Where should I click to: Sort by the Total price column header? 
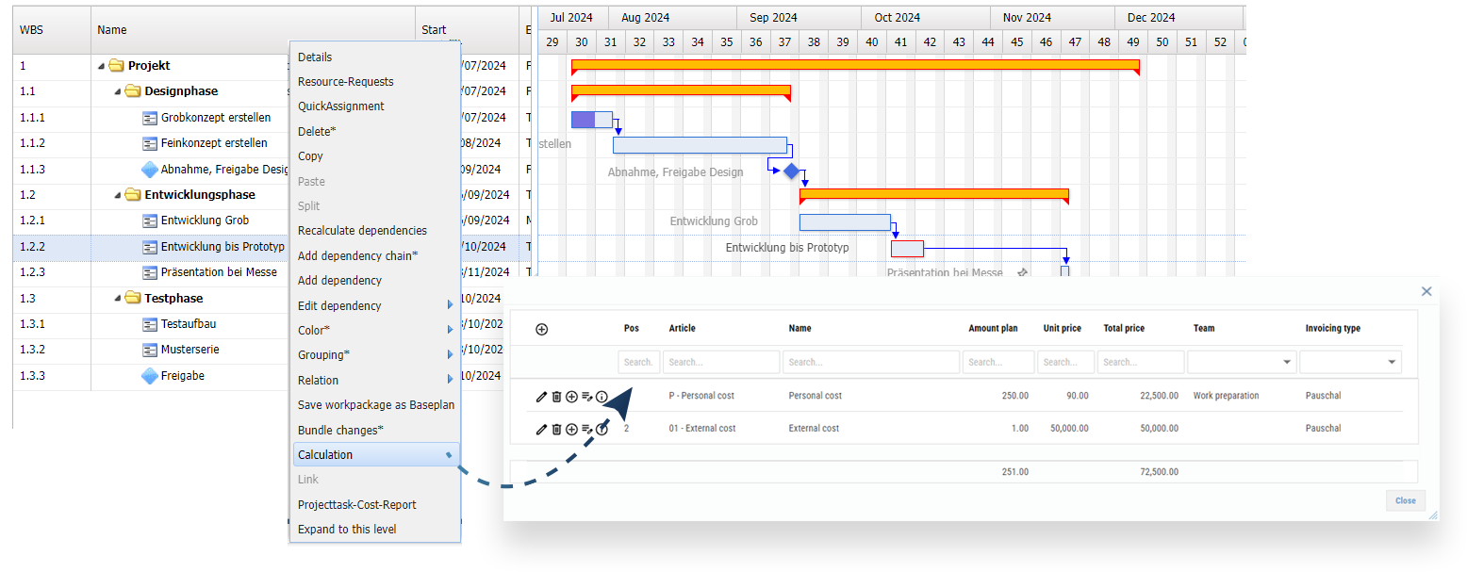click(1124, 329)
